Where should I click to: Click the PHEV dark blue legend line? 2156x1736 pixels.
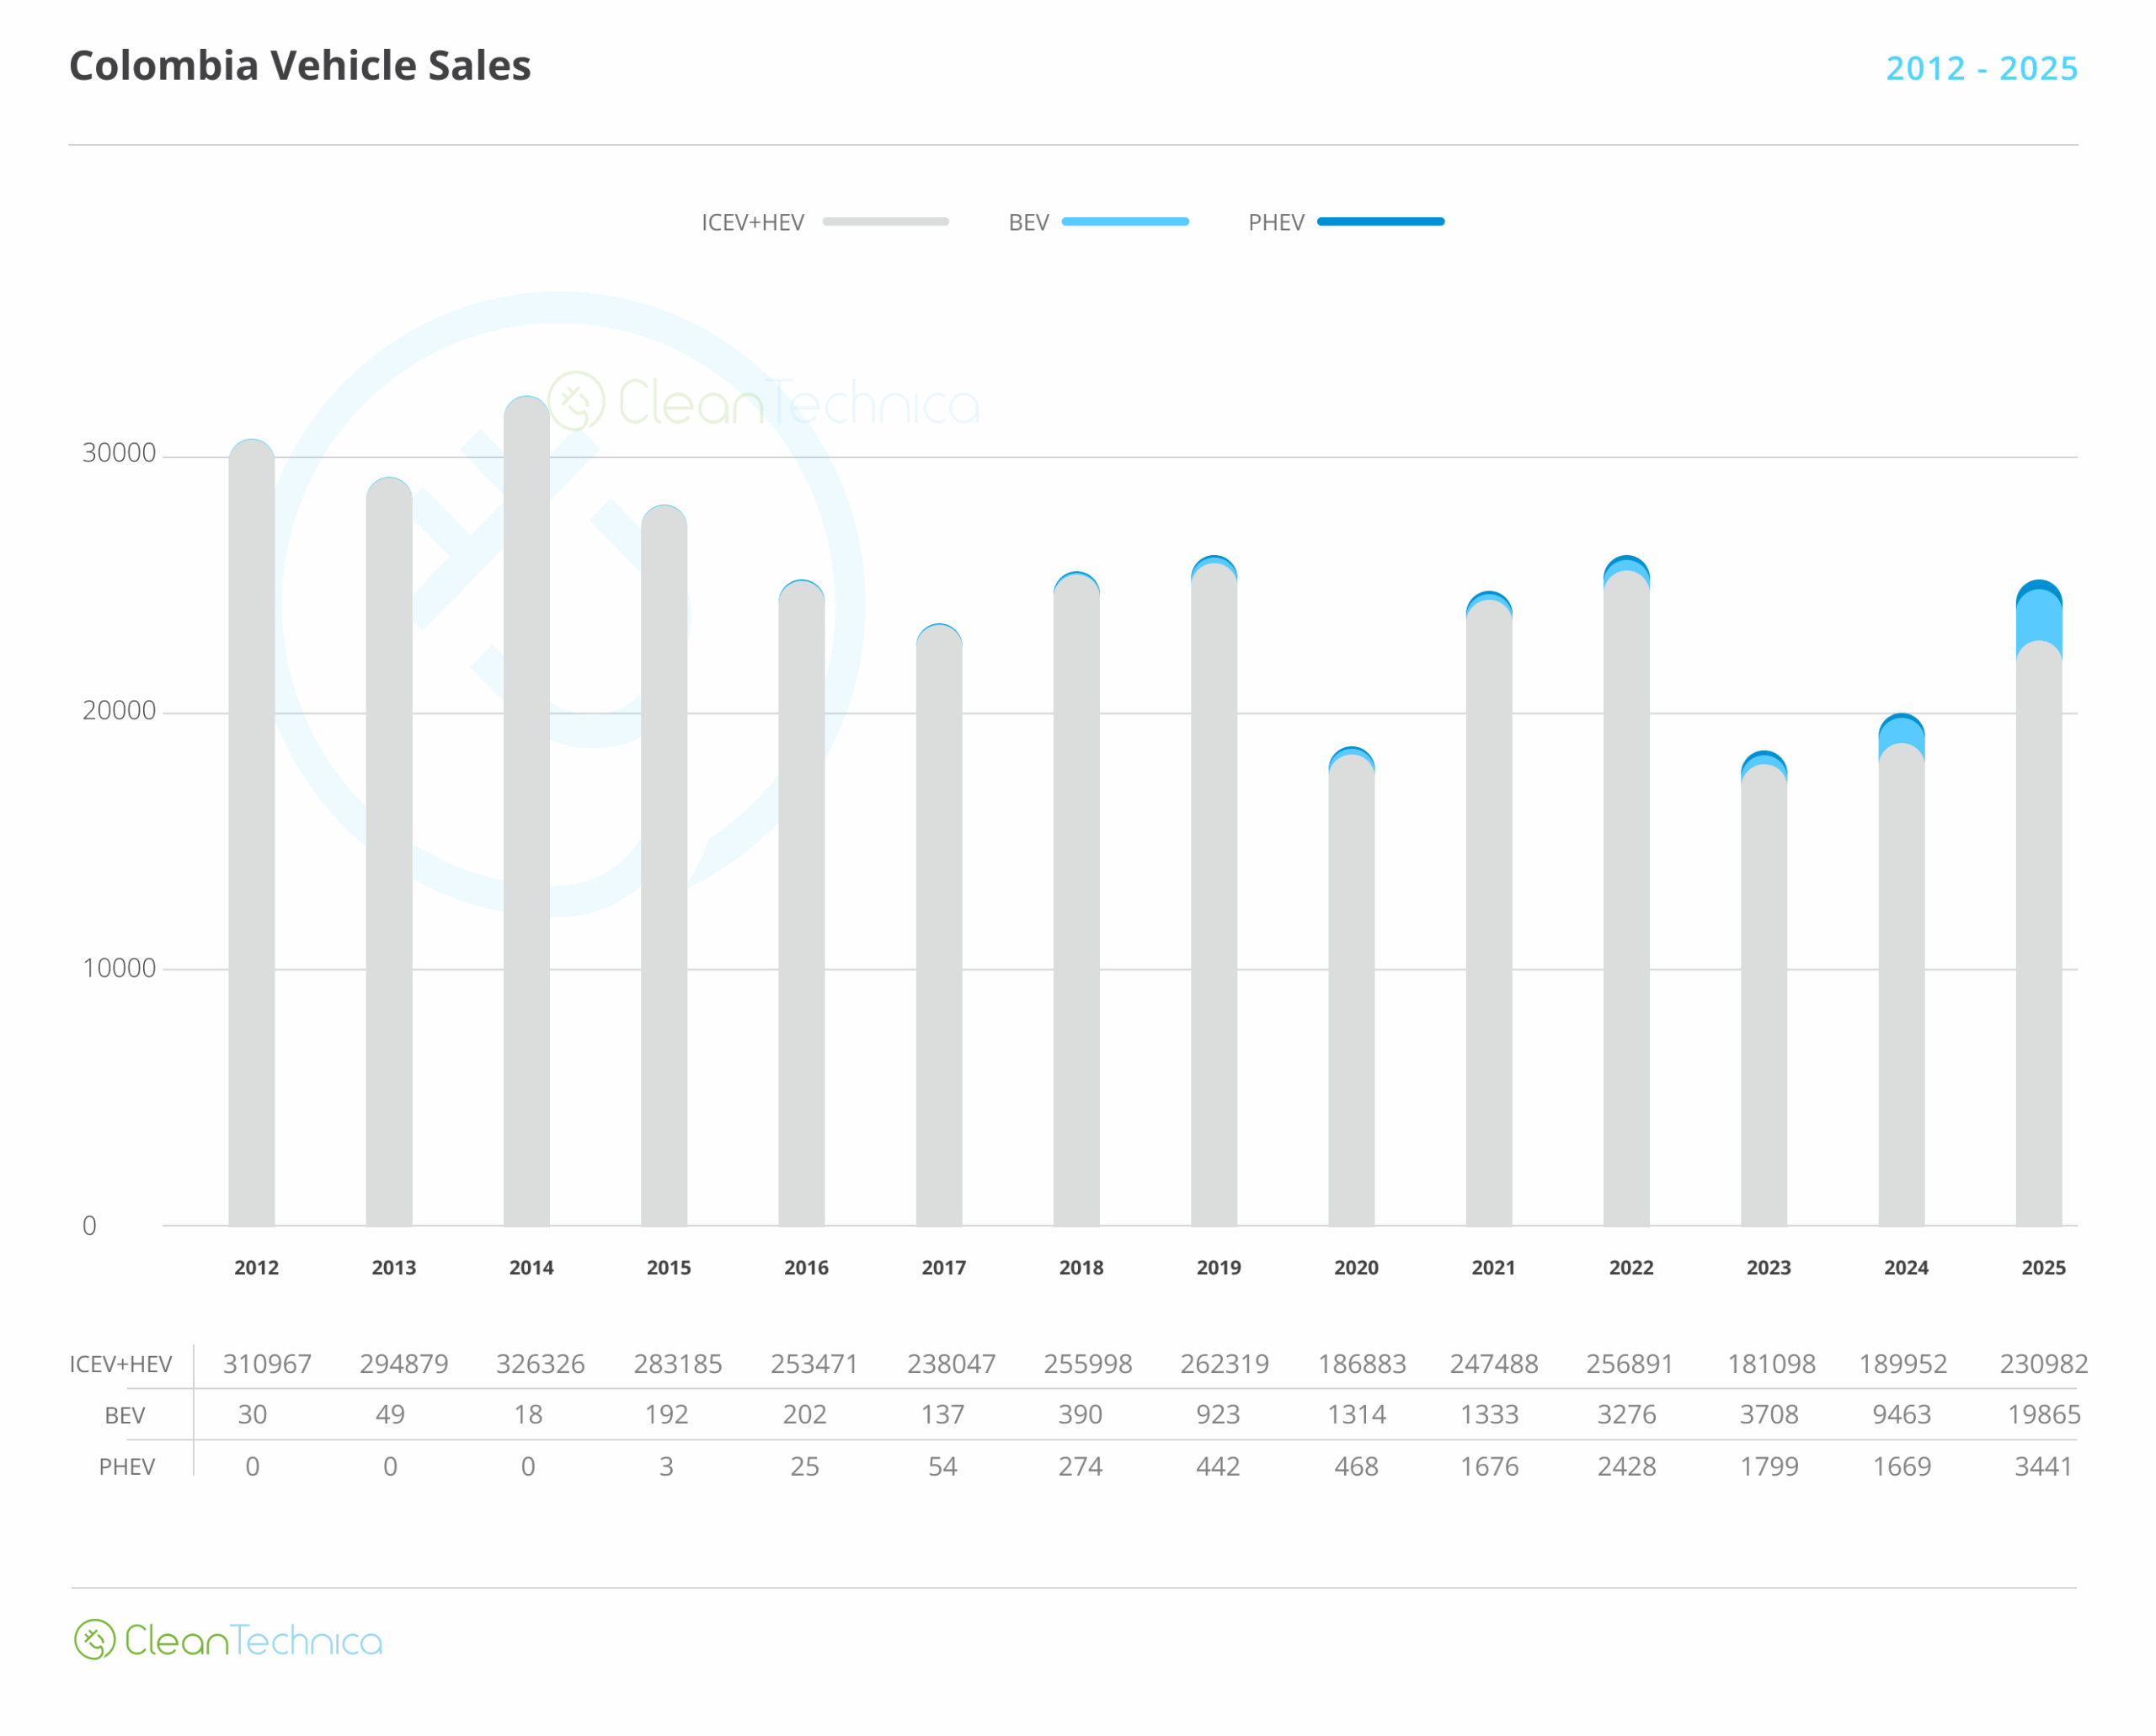[x=1380, y=222]
